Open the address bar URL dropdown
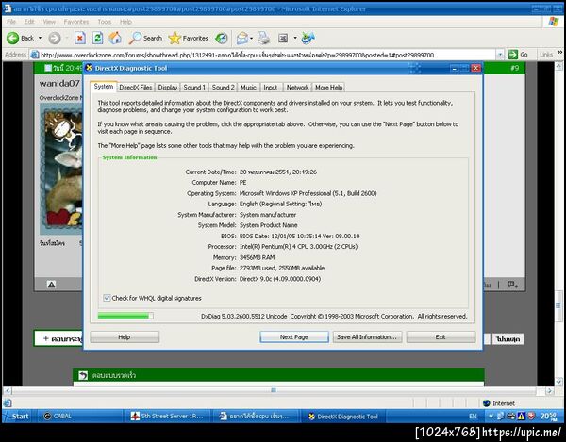The height and width of the screenshot is (442, 566). [500, 55]
